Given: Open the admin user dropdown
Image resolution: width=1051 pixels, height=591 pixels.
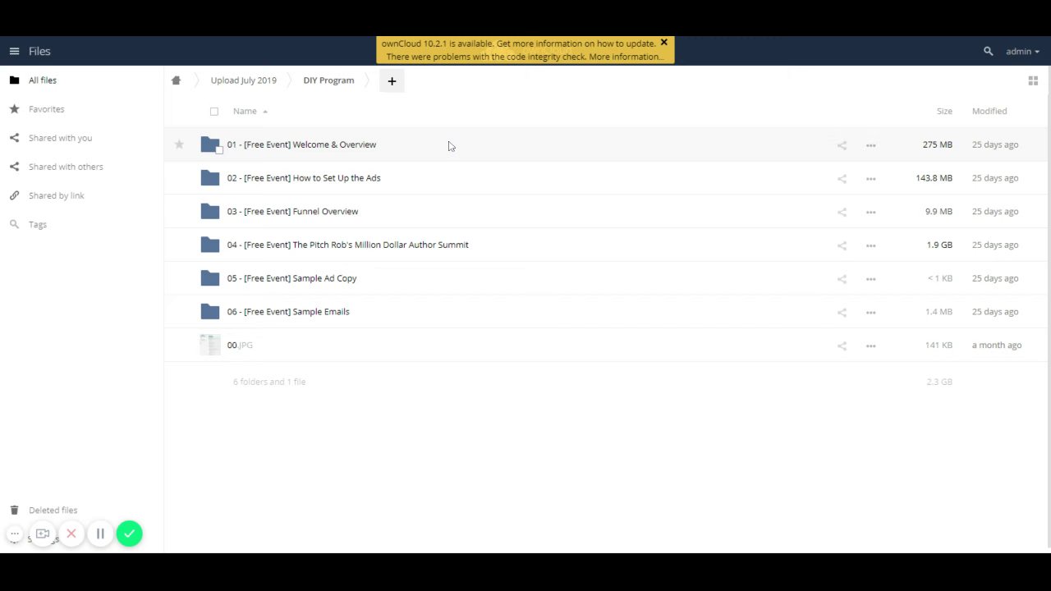Looking at the screenshot, I should coord(1022,51).
